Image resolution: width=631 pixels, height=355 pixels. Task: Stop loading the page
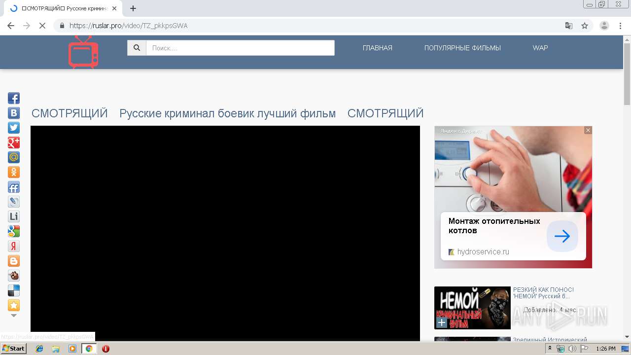(42, 26)
